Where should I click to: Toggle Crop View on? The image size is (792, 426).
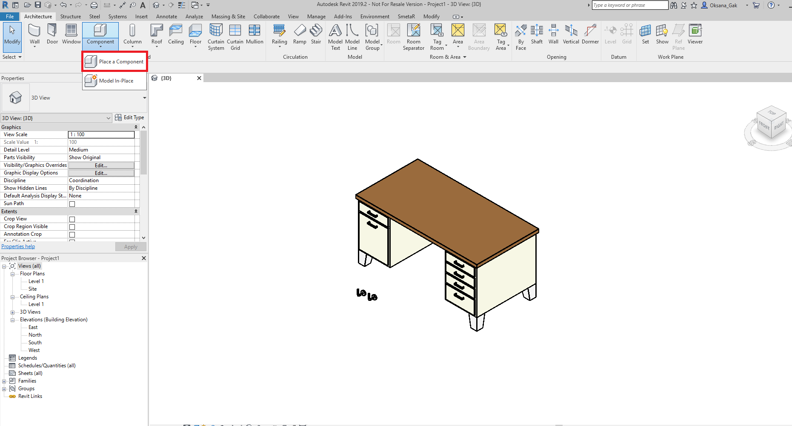point(72,219)
